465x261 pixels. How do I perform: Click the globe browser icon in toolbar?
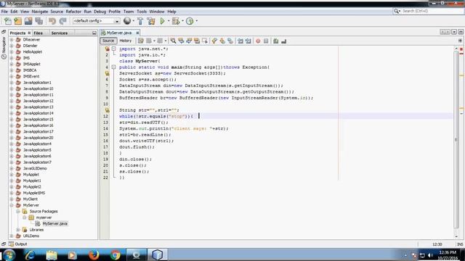coord(127,21)
